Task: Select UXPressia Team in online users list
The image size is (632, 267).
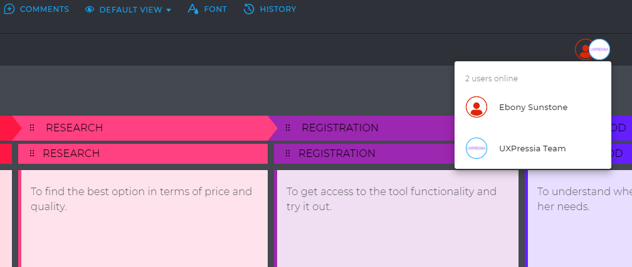Action: 532,149
